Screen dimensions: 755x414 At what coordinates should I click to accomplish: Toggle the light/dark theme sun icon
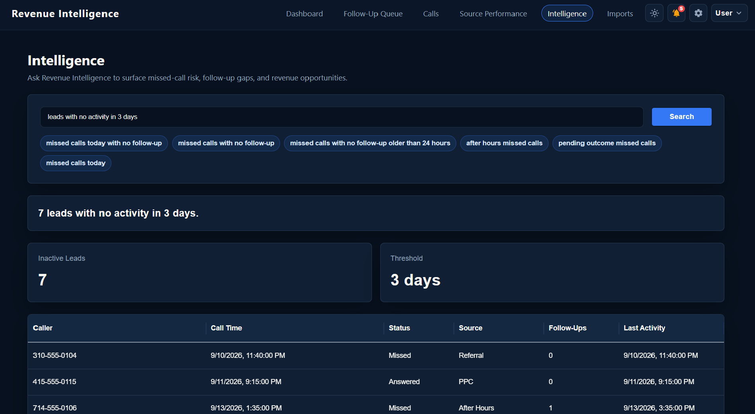click(654, 13)
